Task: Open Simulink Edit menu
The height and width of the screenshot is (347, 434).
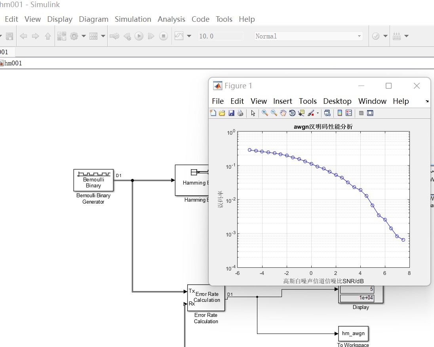Action: 11,19
